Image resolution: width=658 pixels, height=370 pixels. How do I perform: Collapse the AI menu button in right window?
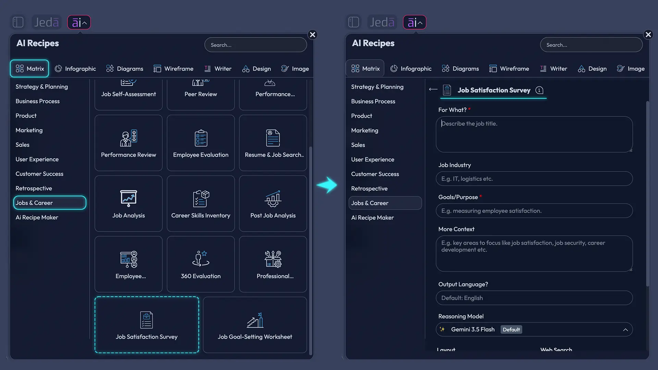[415, 22]
